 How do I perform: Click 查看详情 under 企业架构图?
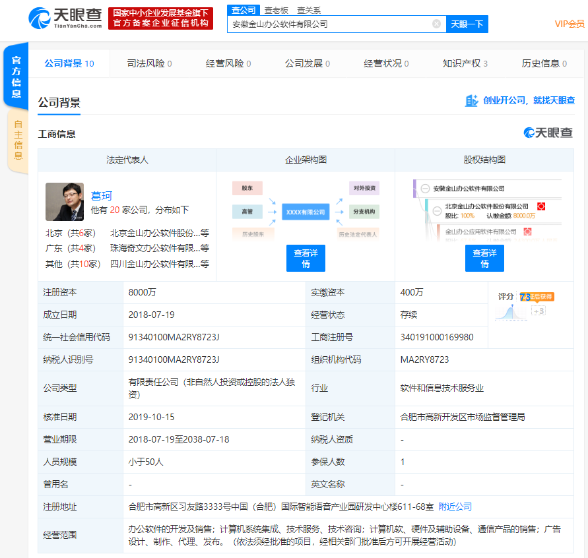pos(306,258)
